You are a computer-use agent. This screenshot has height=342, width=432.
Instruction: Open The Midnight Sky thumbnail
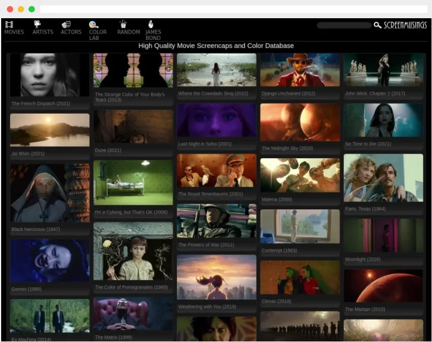point(300,122)
